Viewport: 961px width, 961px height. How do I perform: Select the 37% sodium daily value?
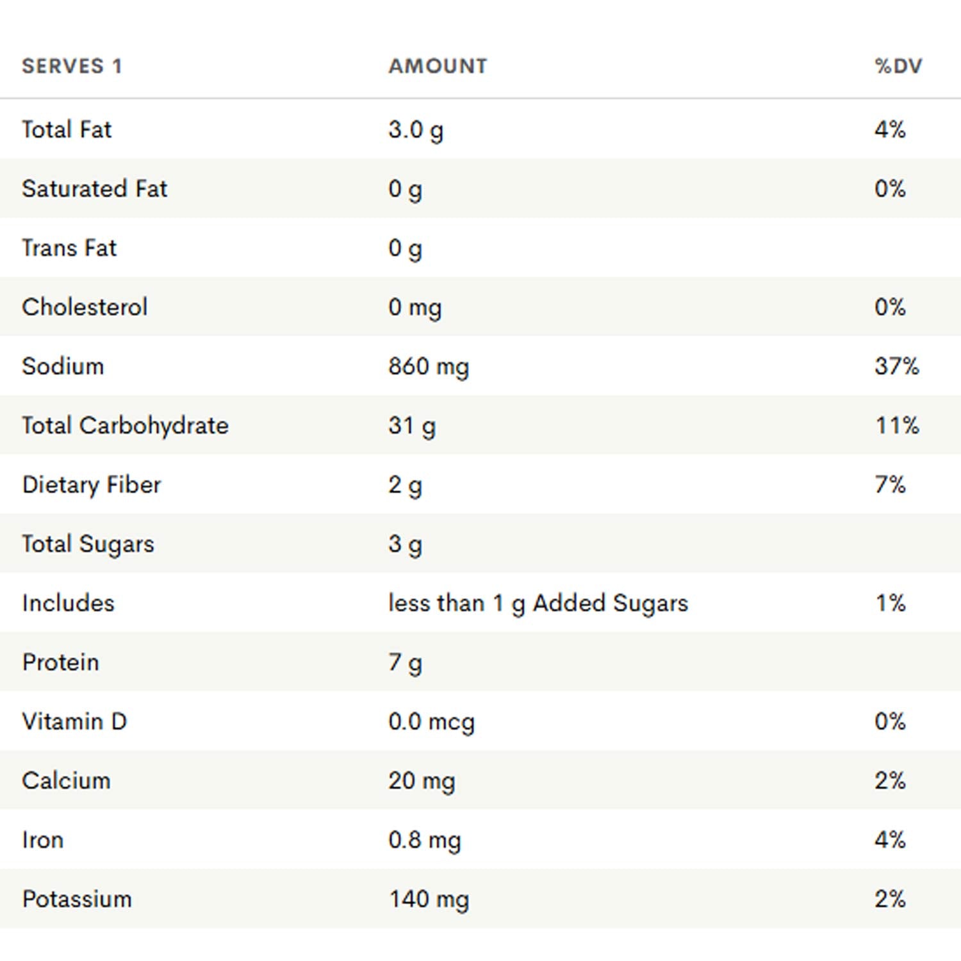coord(896,366)
